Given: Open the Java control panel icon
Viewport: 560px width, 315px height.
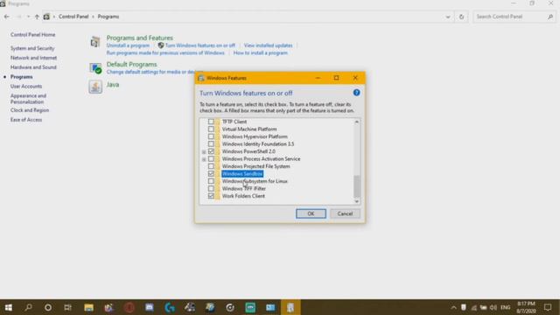Looking at the screenshot, I should 95,87.
